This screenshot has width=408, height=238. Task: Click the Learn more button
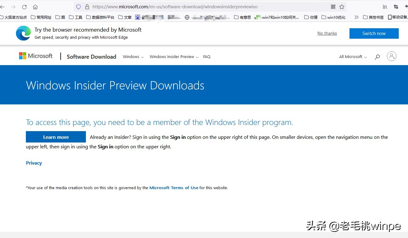coord(56,137)
